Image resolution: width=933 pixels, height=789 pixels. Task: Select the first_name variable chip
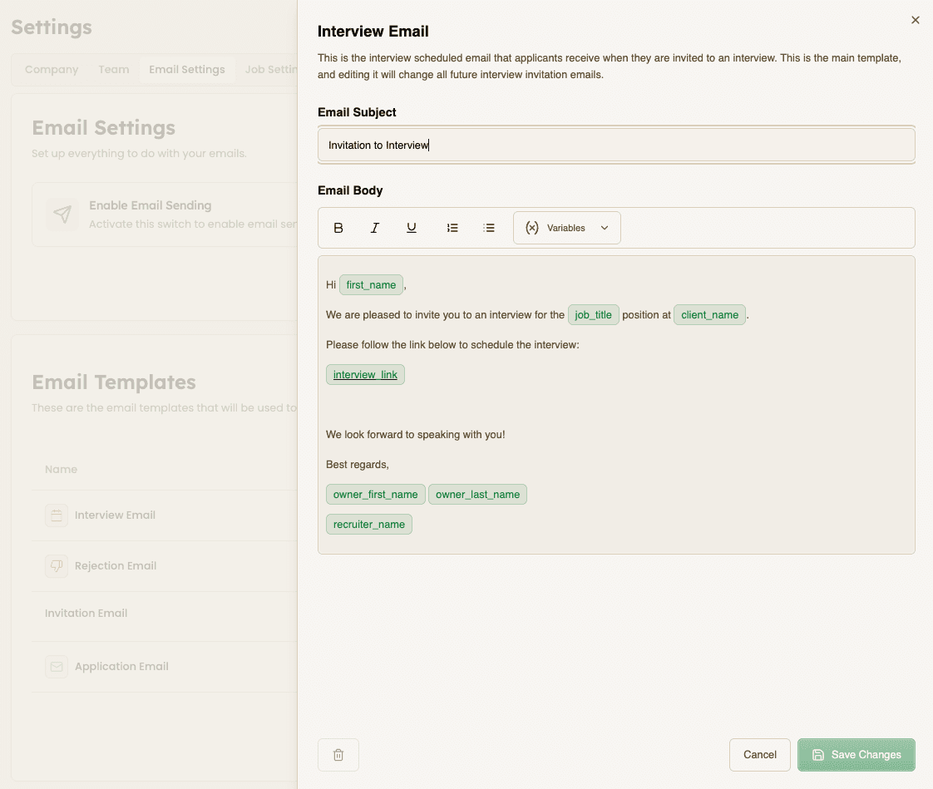(372, 285)
